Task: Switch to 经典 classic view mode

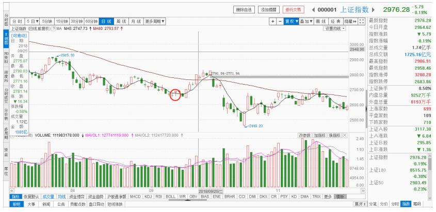Action: (x=335, y=21)
